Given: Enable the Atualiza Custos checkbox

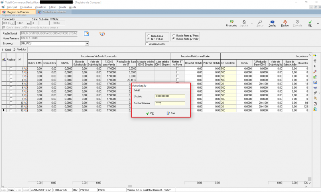Looking at the screenshot, I should click(146, 44).
